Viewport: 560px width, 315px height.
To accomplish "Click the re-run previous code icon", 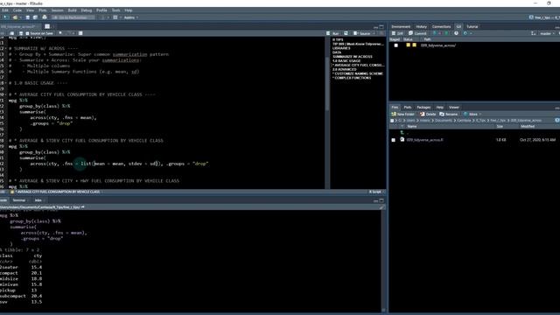I will [346, 33].
